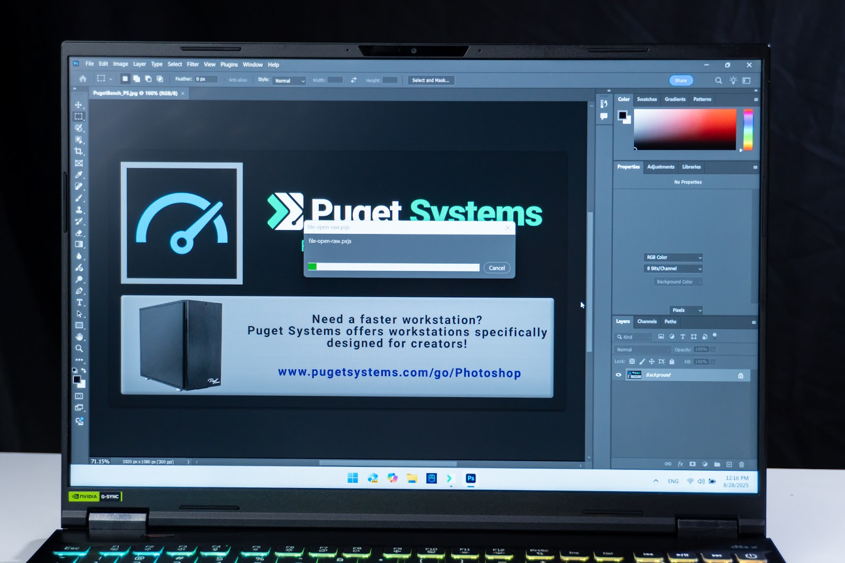
Task: Open the Image menu
Action: pos(120,64)
